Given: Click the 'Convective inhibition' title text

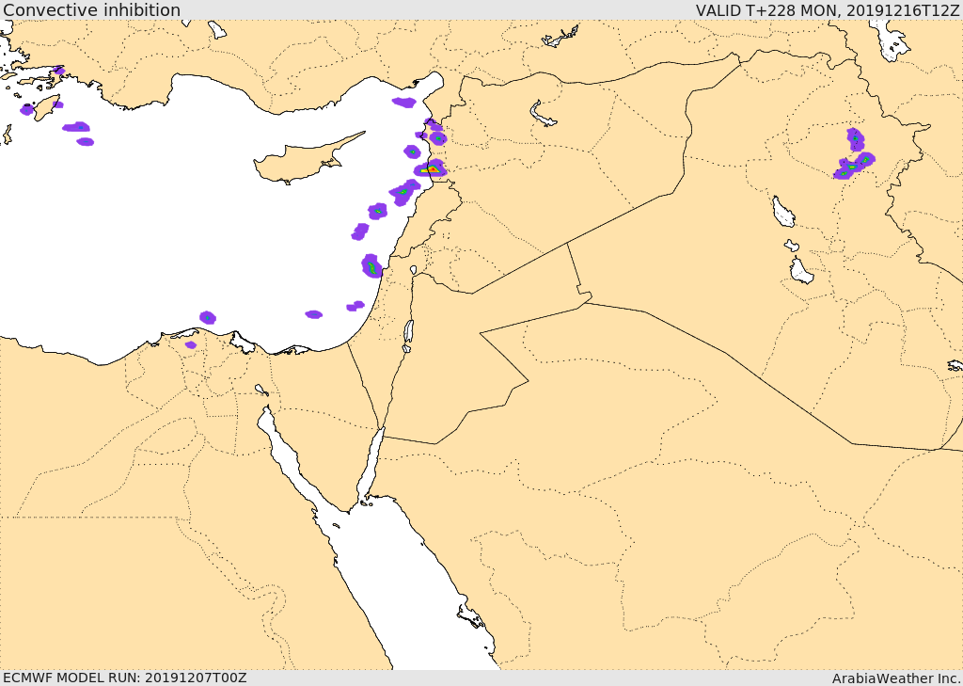Looking at the screenshot, I should coord(91,9).
